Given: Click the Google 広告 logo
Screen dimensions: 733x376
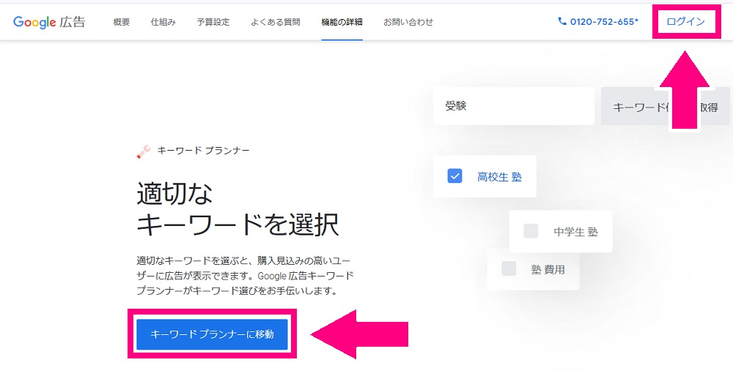Looking at the screenshot, I should click(49, 22).
